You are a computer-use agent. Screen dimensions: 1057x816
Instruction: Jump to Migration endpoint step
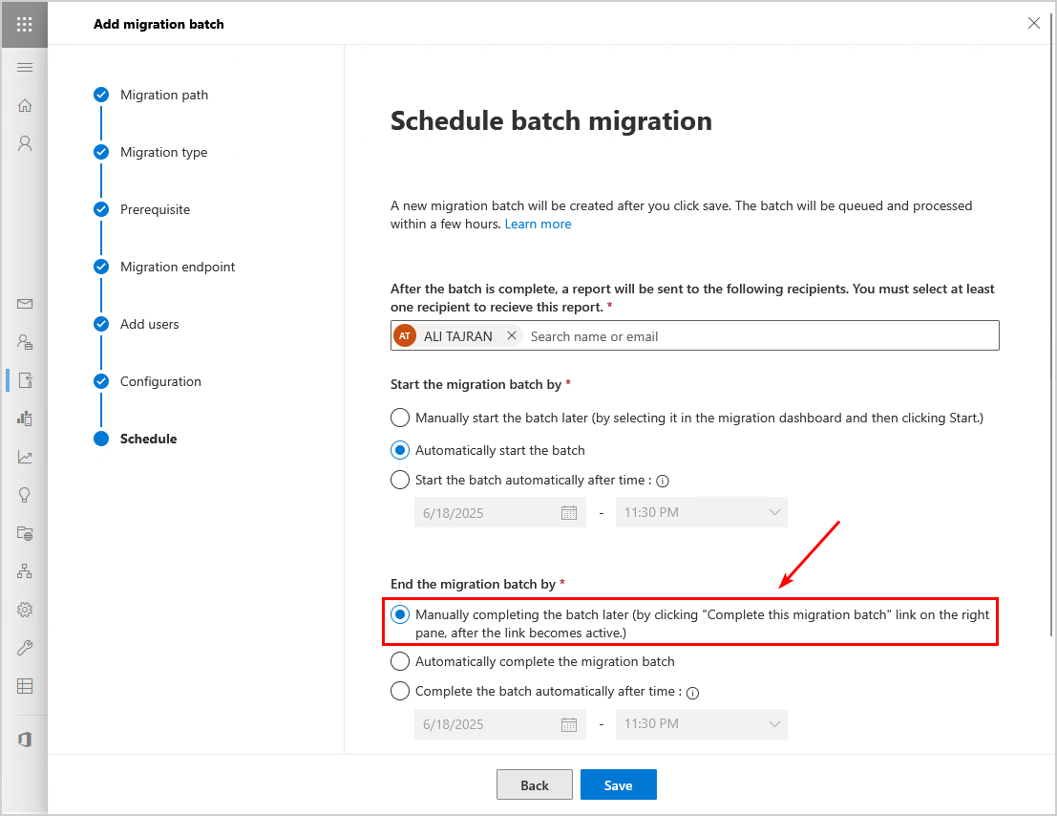coord(178,267)
